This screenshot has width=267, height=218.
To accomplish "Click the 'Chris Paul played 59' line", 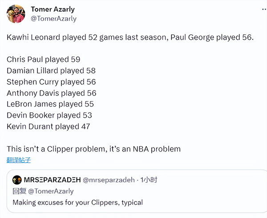I will [44, 60].
